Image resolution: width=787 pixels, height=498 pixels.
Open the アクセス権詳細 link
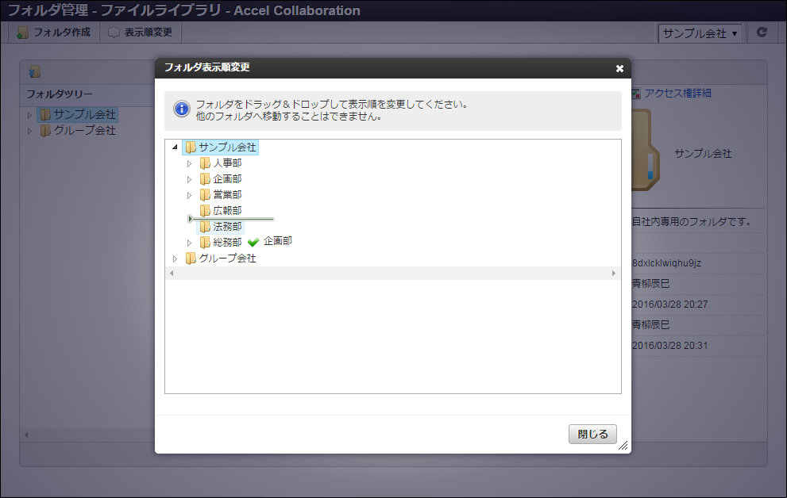click(x=677, y=94)
